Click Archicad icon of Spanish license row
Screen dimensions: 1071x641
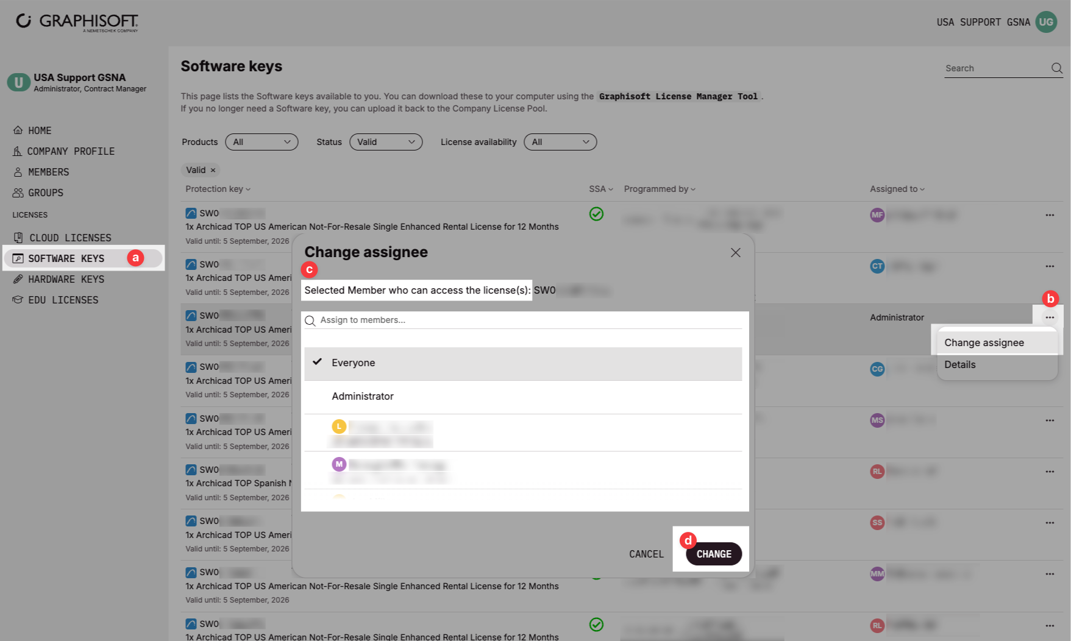(191, 470)
